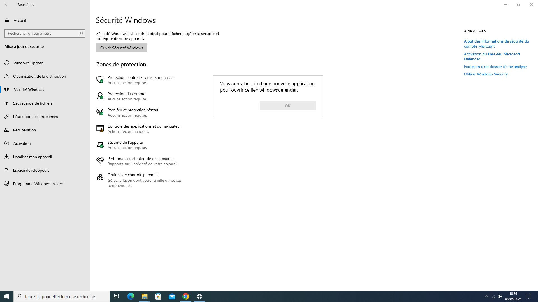The height and width of the screenshot is (302, 538).
Task: Click the Sécurité Windows shield icon in sidebar
Action: tap(7, 90)
